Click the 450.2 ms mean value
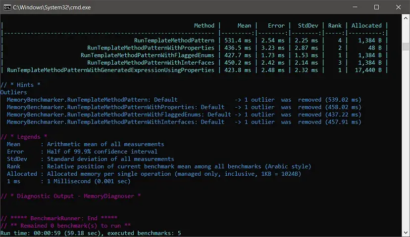Viewport: 410px width, 237px height. [x=237, y=63]
